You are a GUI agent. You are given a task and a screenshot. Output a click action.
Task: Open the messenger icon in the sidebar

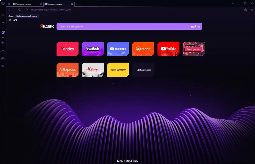(3, 33)
